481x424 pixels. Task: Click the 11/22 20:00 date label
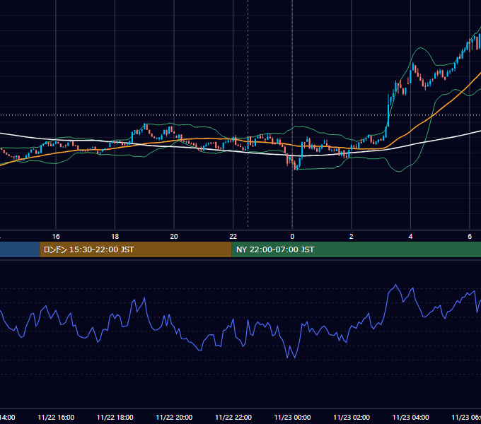(174, 418)
